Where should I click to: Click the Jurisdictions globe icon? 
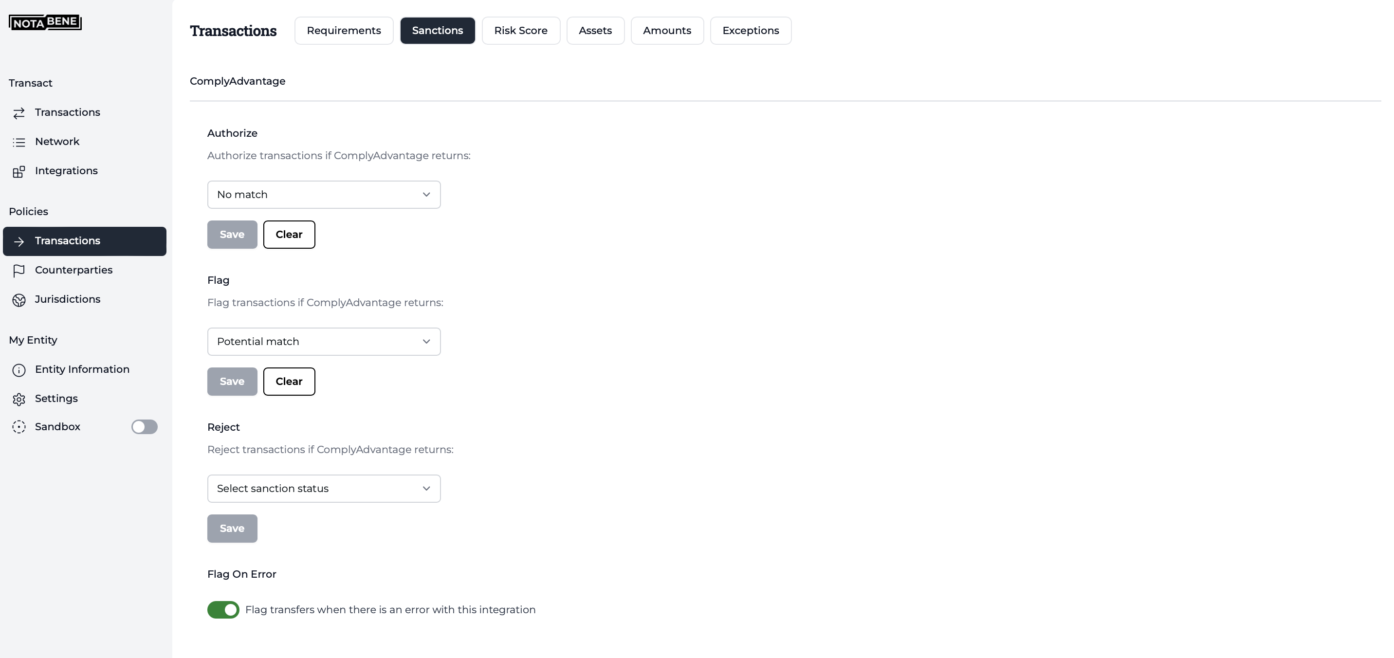tap(19, 300)
